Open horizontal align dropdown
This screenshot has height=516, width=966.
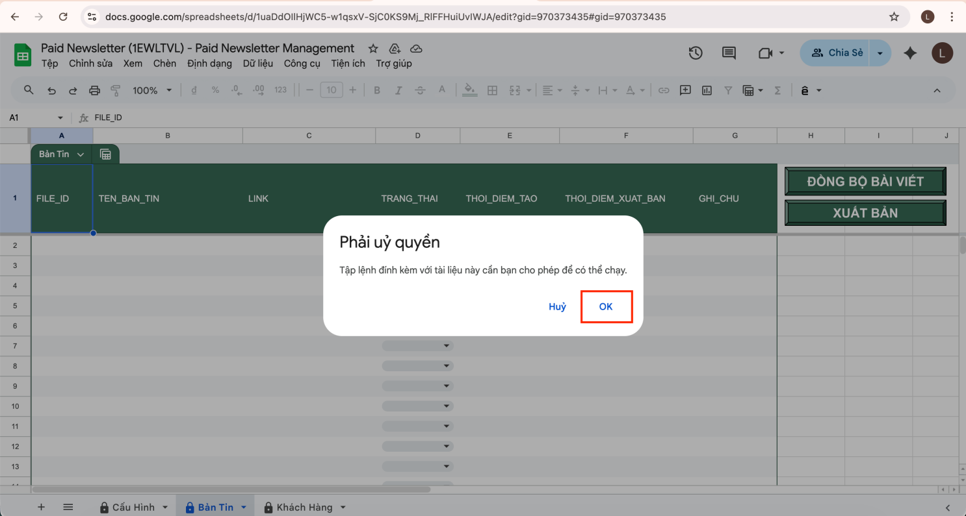tap(553, 90)
